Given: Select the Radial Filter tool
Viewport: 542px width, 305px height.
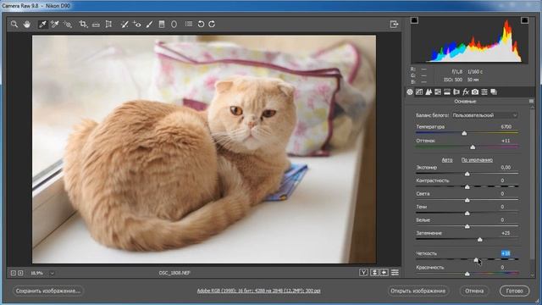Looking at the screenshot, I should [x=174, y=25].
